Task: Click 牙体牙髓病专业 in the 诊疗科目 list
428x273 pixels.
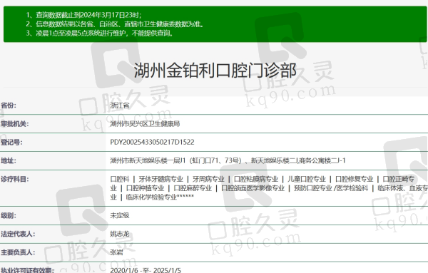Action: 160,179
